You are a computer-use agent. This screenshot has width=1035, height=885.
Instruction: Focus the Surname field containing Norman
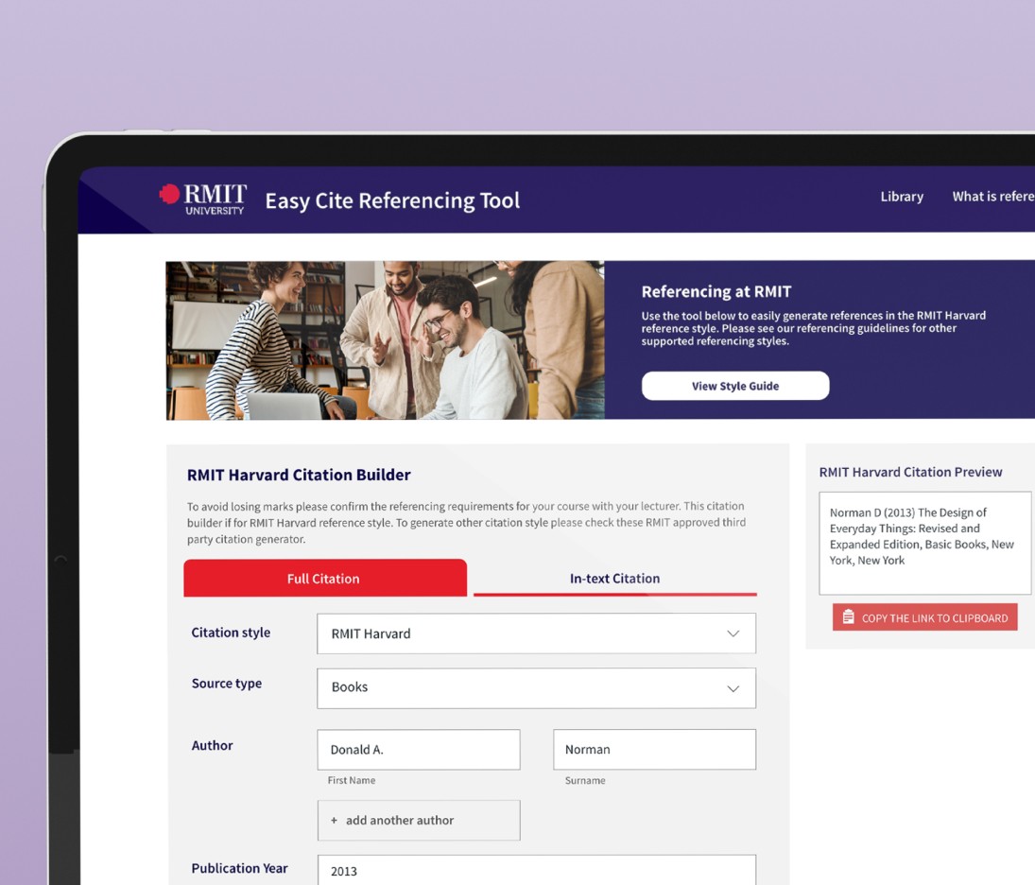[x=654, y=750]
